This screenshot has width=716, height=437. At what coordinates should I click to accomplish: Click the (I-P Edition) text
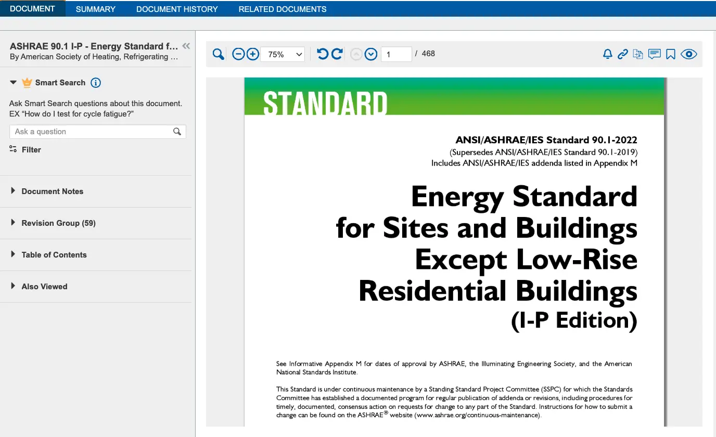pyautogui.click(x=574, y=320)
